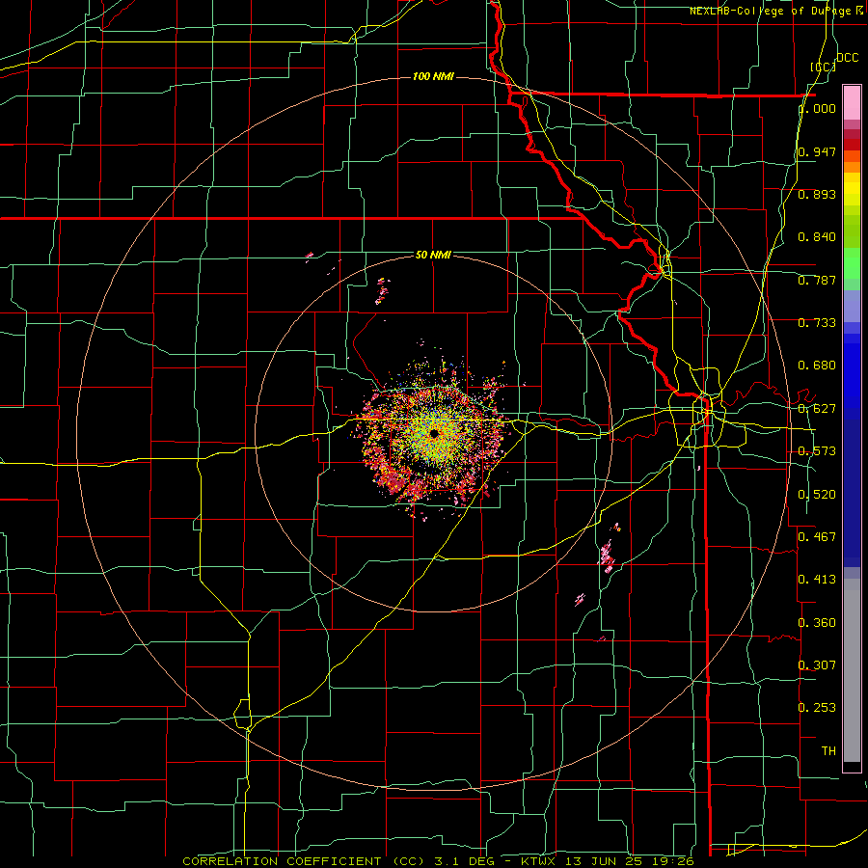Select the 0.573 legend value
This screenshot has width=868, height=868.
click(x=817, y=451)
